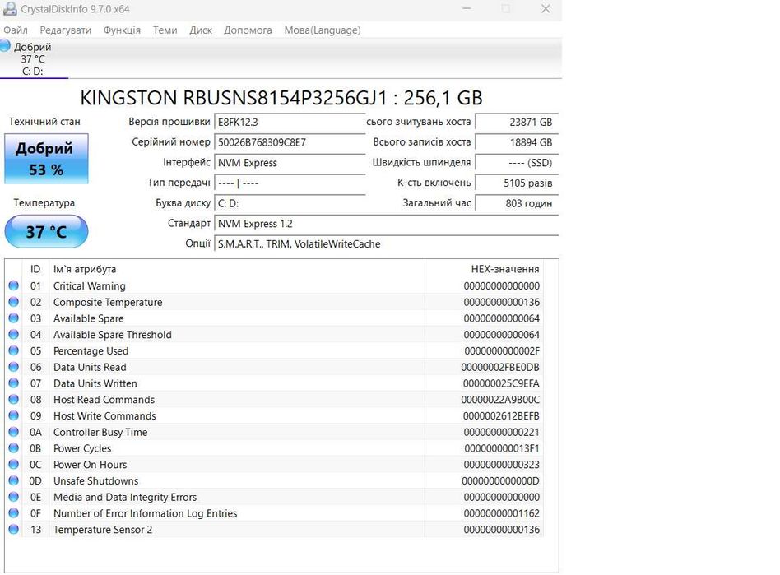780x575 pixels.
Task: Click status orb for Media and Data Integrity Errors
Action: tap(13, 497)
